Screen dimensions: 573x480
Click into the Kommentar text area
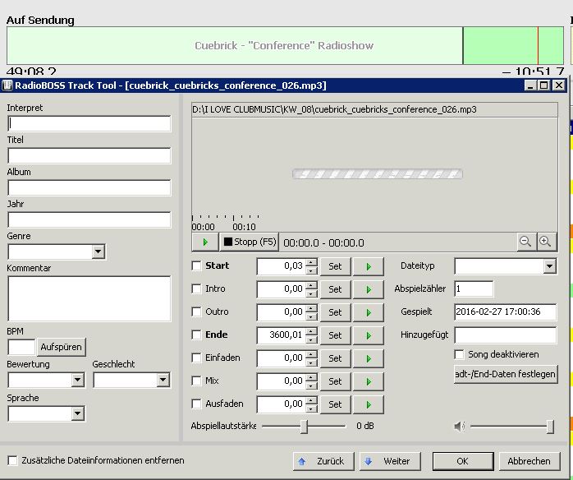(89, 299)
